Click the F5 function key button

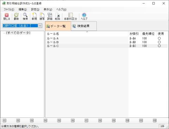pos(59,121)
